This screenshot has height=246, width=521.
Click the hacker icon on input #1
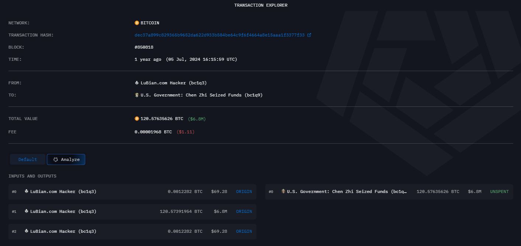[x=25, y=211]
